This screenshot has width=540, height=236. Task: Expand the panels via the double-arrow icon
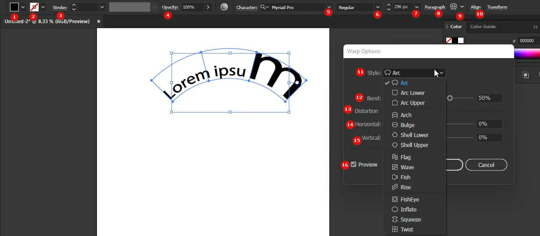point(535,27)
